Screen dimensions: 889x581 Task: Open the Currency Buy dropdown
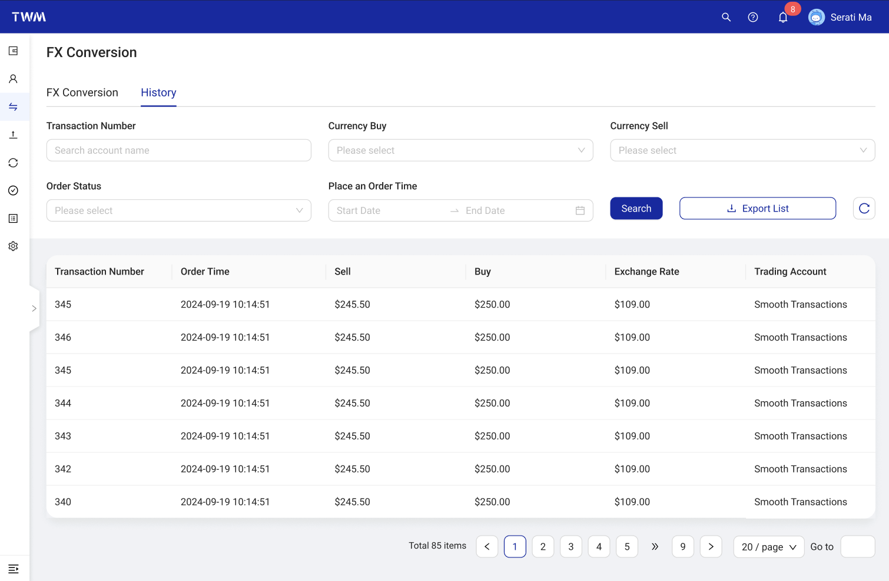pos(460,150)
